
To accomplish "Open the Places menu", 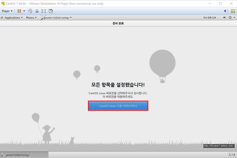I will (31, 18).
